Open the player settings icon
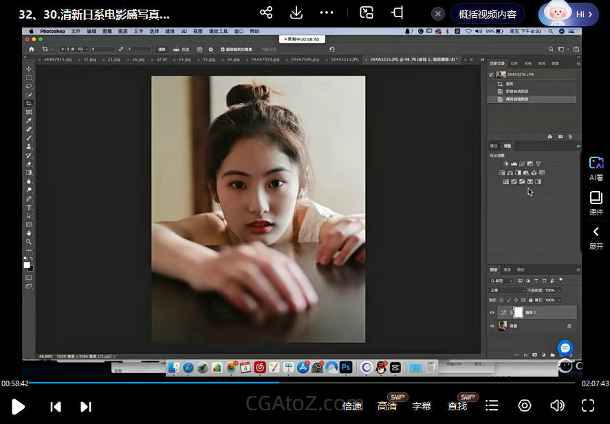Screen dimensions: 610x424 click(x=525, y=405)
